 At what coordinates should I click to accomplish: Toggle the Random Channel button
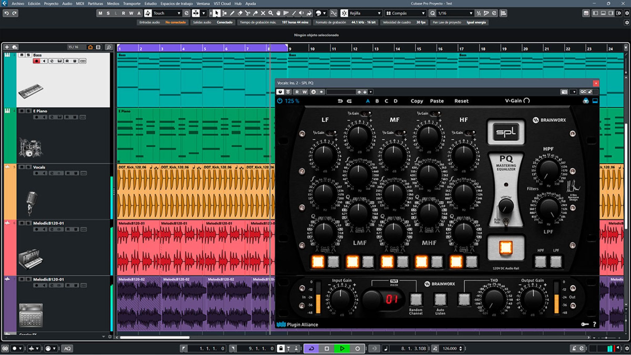coord(416,299)
